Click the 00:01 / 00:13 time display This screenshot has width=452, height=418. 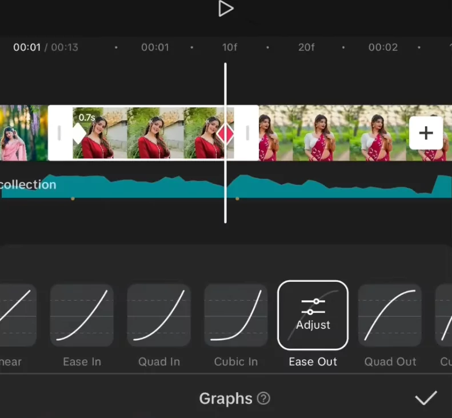point(46,47)
